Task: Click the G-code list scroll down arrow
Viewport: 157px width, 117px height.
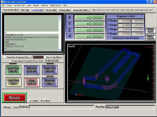Action: [60, 50]
